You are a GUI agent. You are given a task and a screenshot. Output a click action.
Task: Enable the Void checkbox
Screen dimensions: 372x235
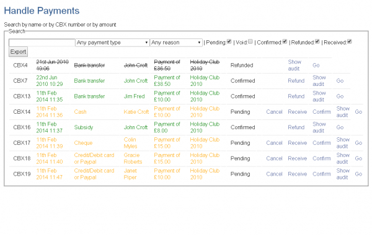(x=250, y=41)
